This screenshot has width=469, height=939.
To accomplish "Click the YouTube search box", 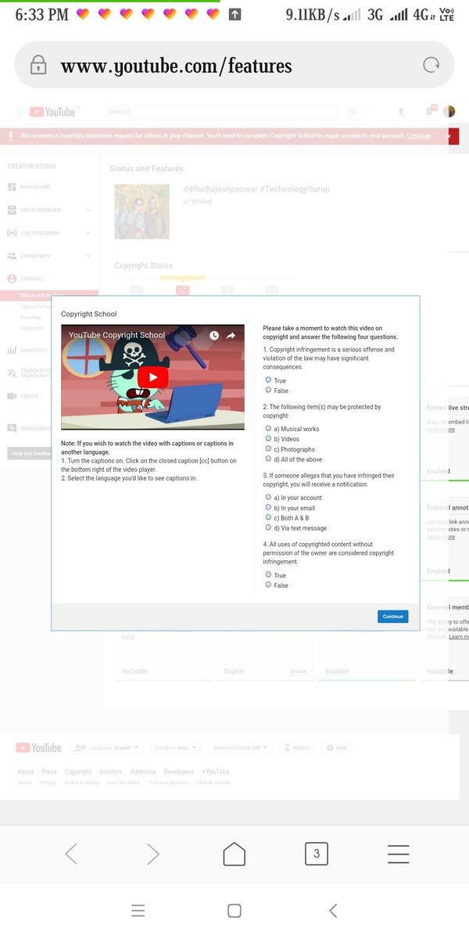I will click(x=222, y=112).
